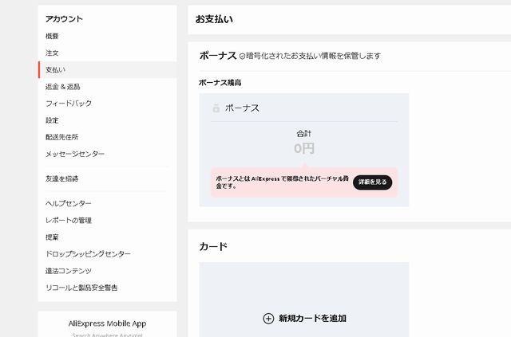This screenshot has width=511, height=337.
Task: Click 提案 suggestion link
Action: pyautogui.click(x=52, y=237)
